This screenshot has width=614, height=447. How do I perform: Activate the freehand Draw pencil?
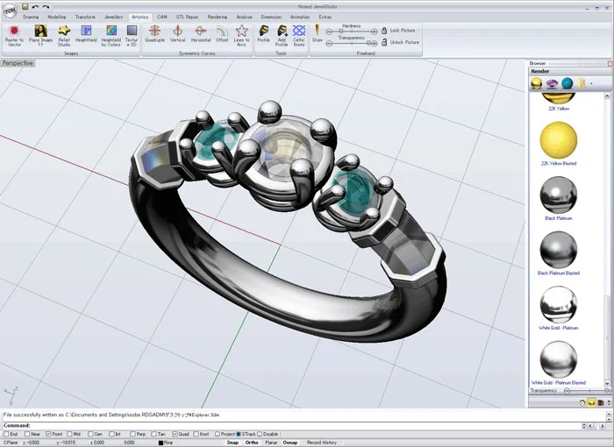point(318,34)
